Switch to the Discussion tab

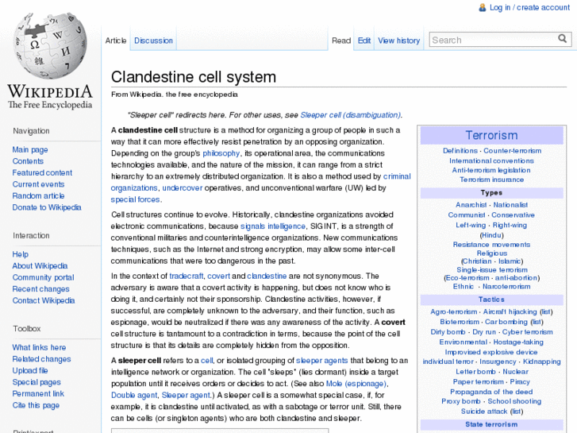click(153, 41)
